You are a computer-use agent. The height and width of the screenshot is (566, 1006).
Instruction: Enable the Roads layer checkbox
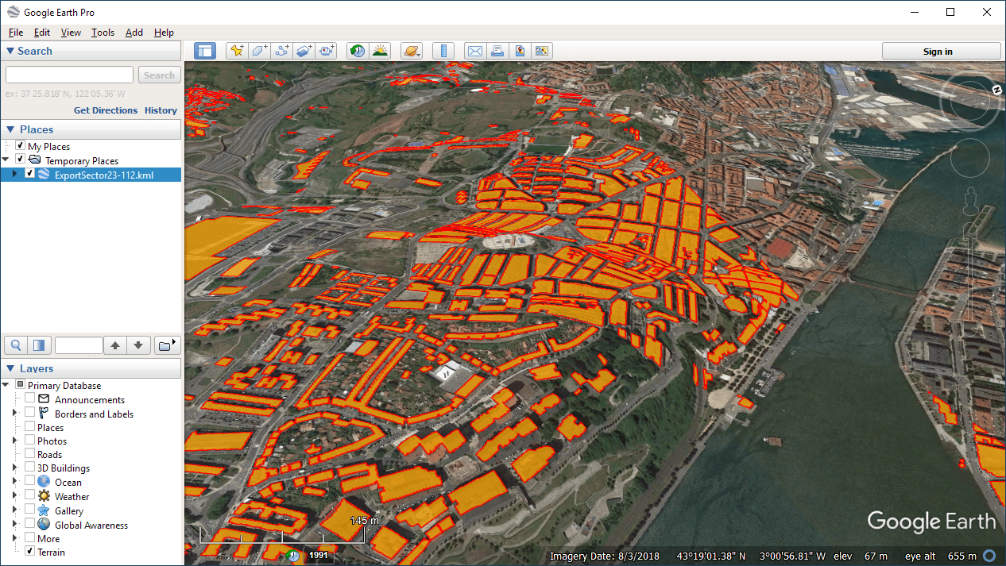pos(29,454)
